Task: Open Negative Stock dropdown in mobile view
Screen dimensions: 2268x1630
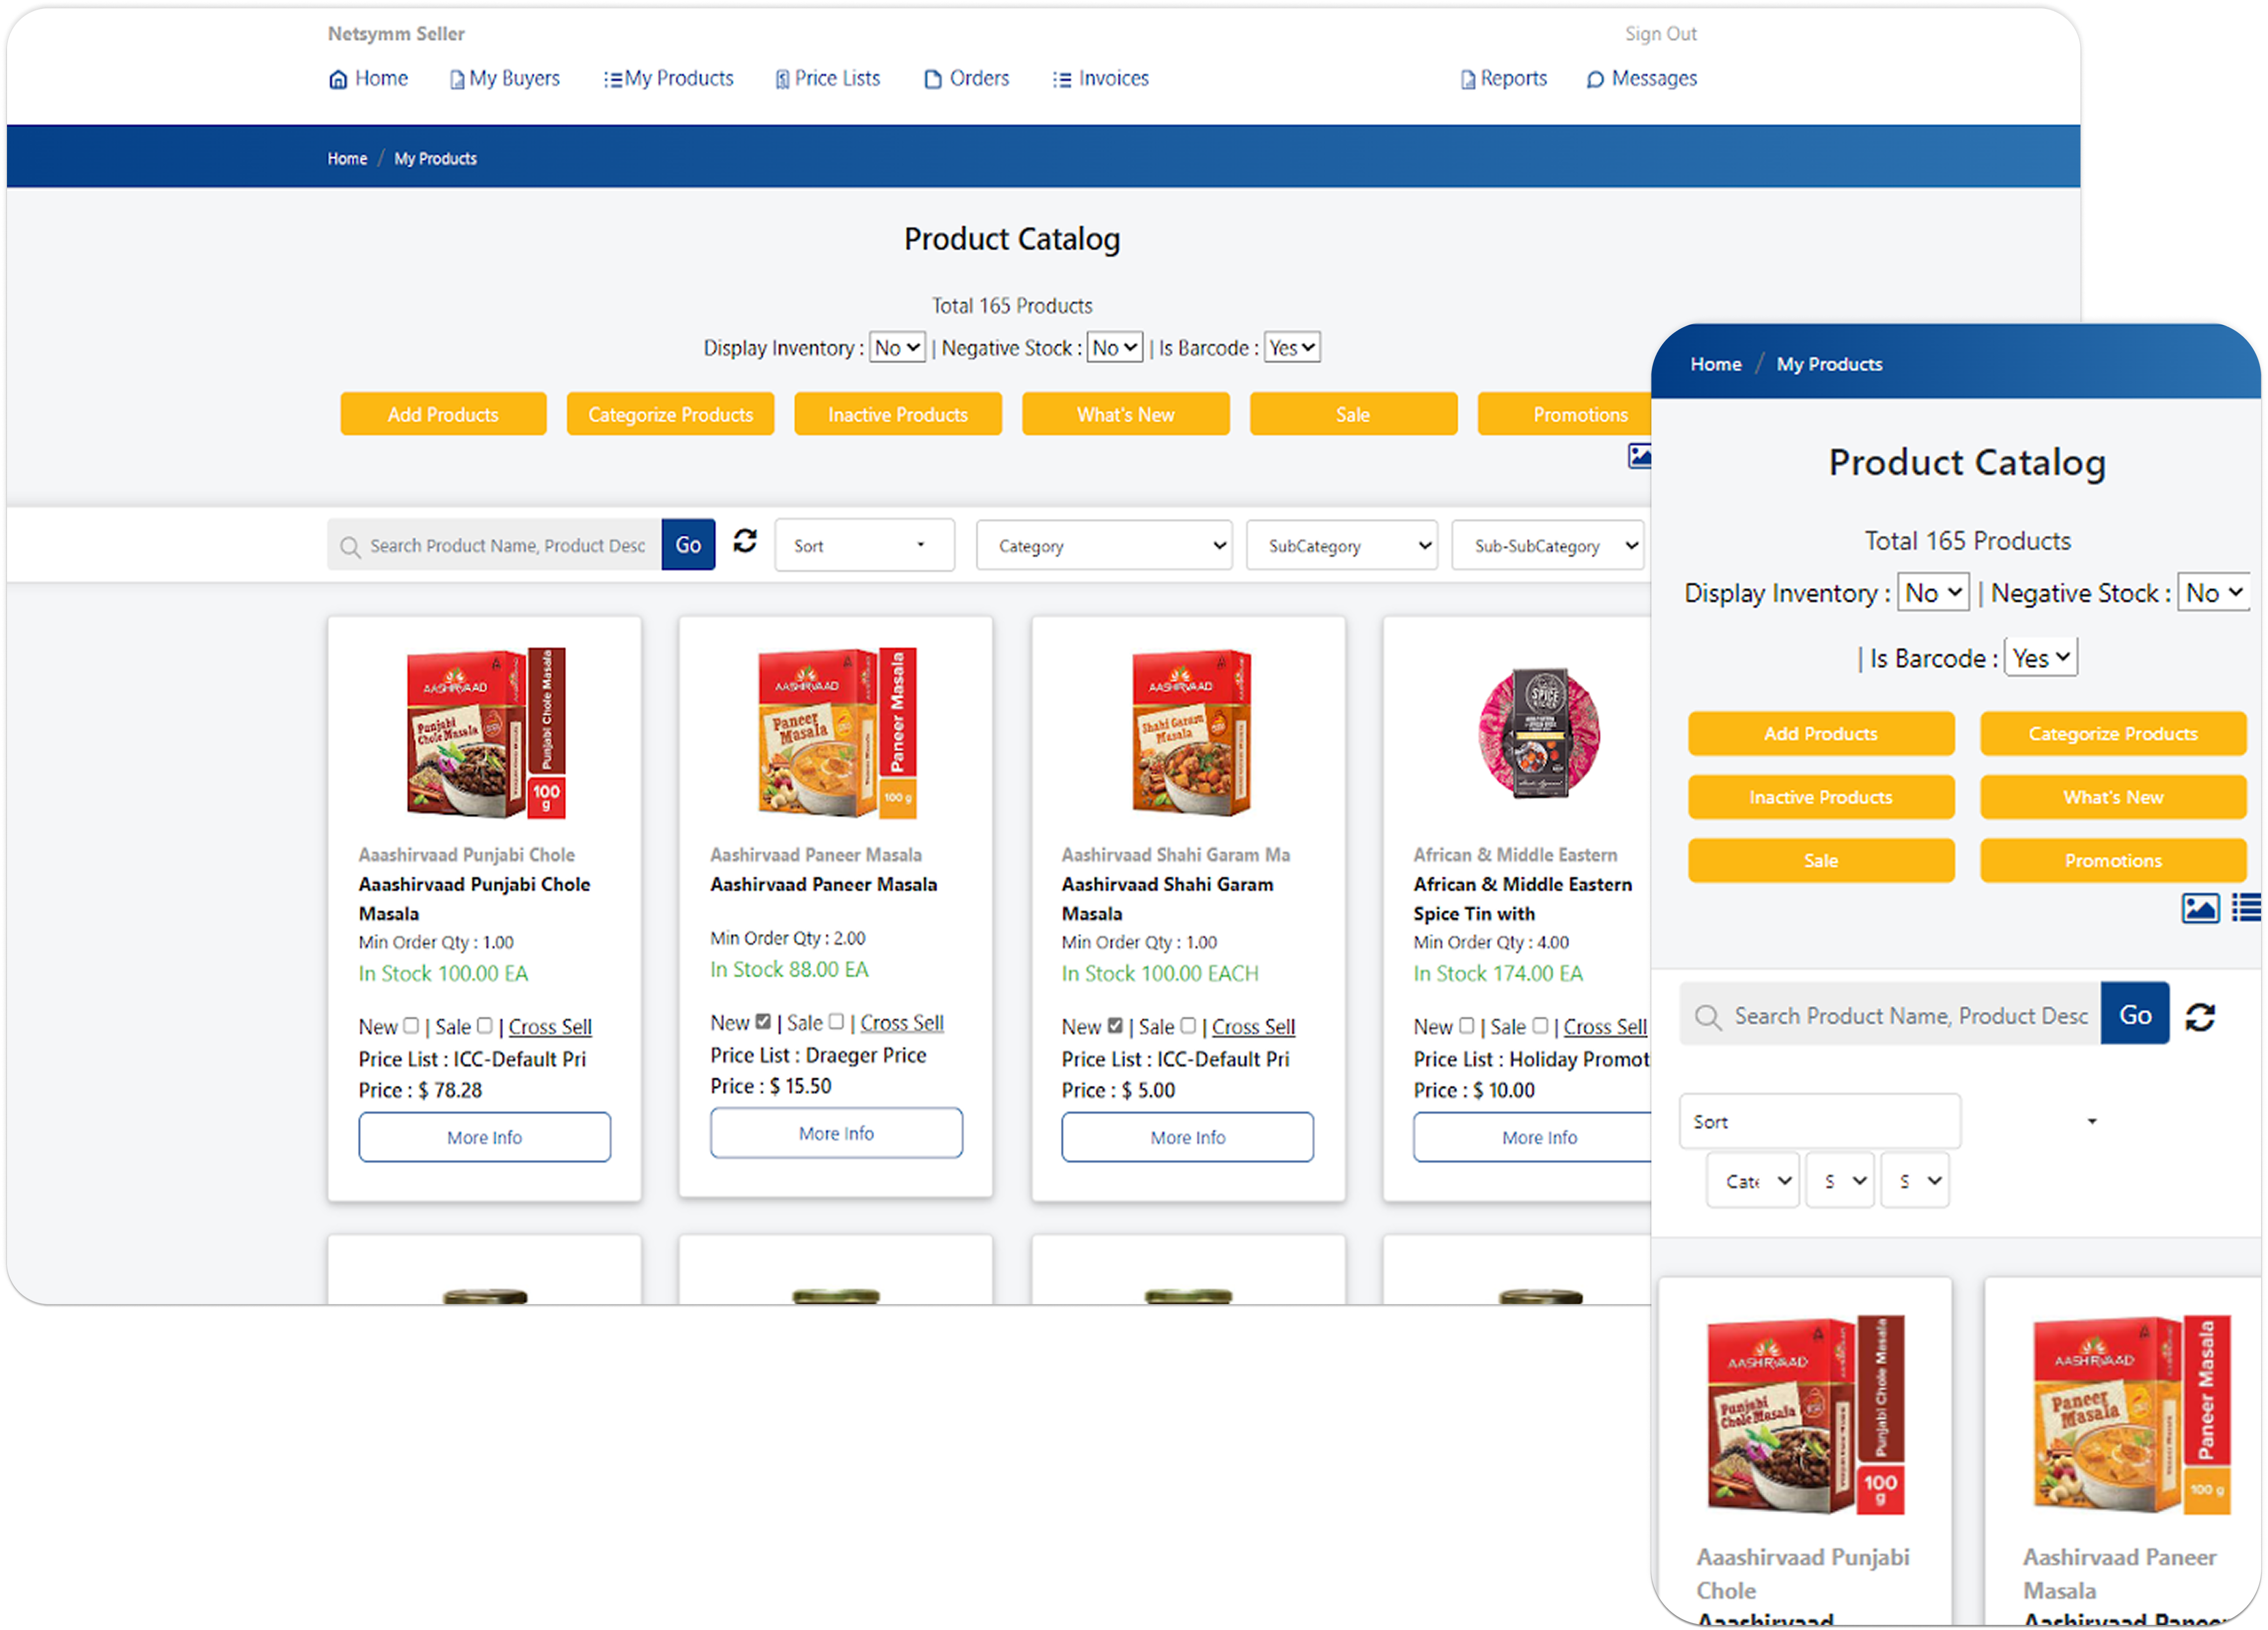Action: [2215, 592]
